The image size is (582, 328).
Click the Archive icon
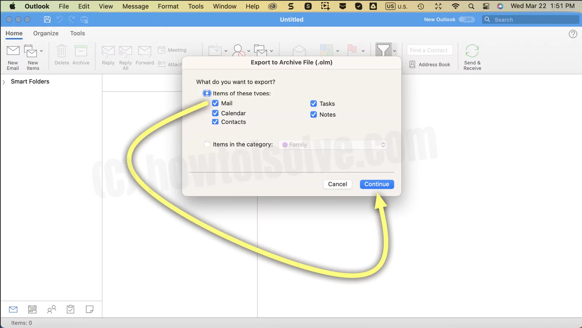81,51
